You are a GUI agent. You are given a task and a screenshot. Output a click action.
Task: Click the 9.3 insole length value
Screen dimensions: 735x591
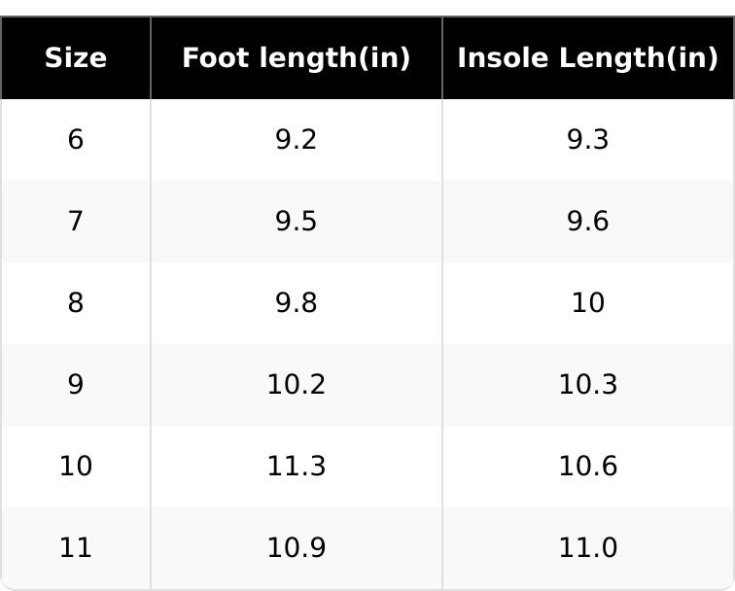coord(587,140)
